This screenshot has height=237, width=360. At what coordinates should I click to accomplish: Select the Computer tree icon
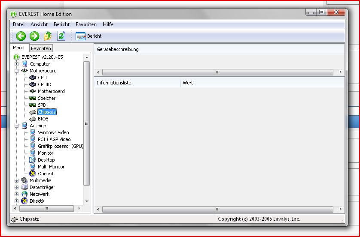(24, 64)
